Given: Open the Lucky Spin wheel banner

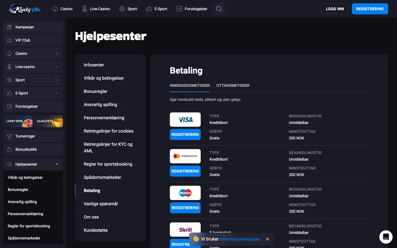Looking at the screenshot, I should (x=18, y=121).
